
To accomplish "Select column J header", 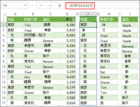I will click(x=130, y=14).
